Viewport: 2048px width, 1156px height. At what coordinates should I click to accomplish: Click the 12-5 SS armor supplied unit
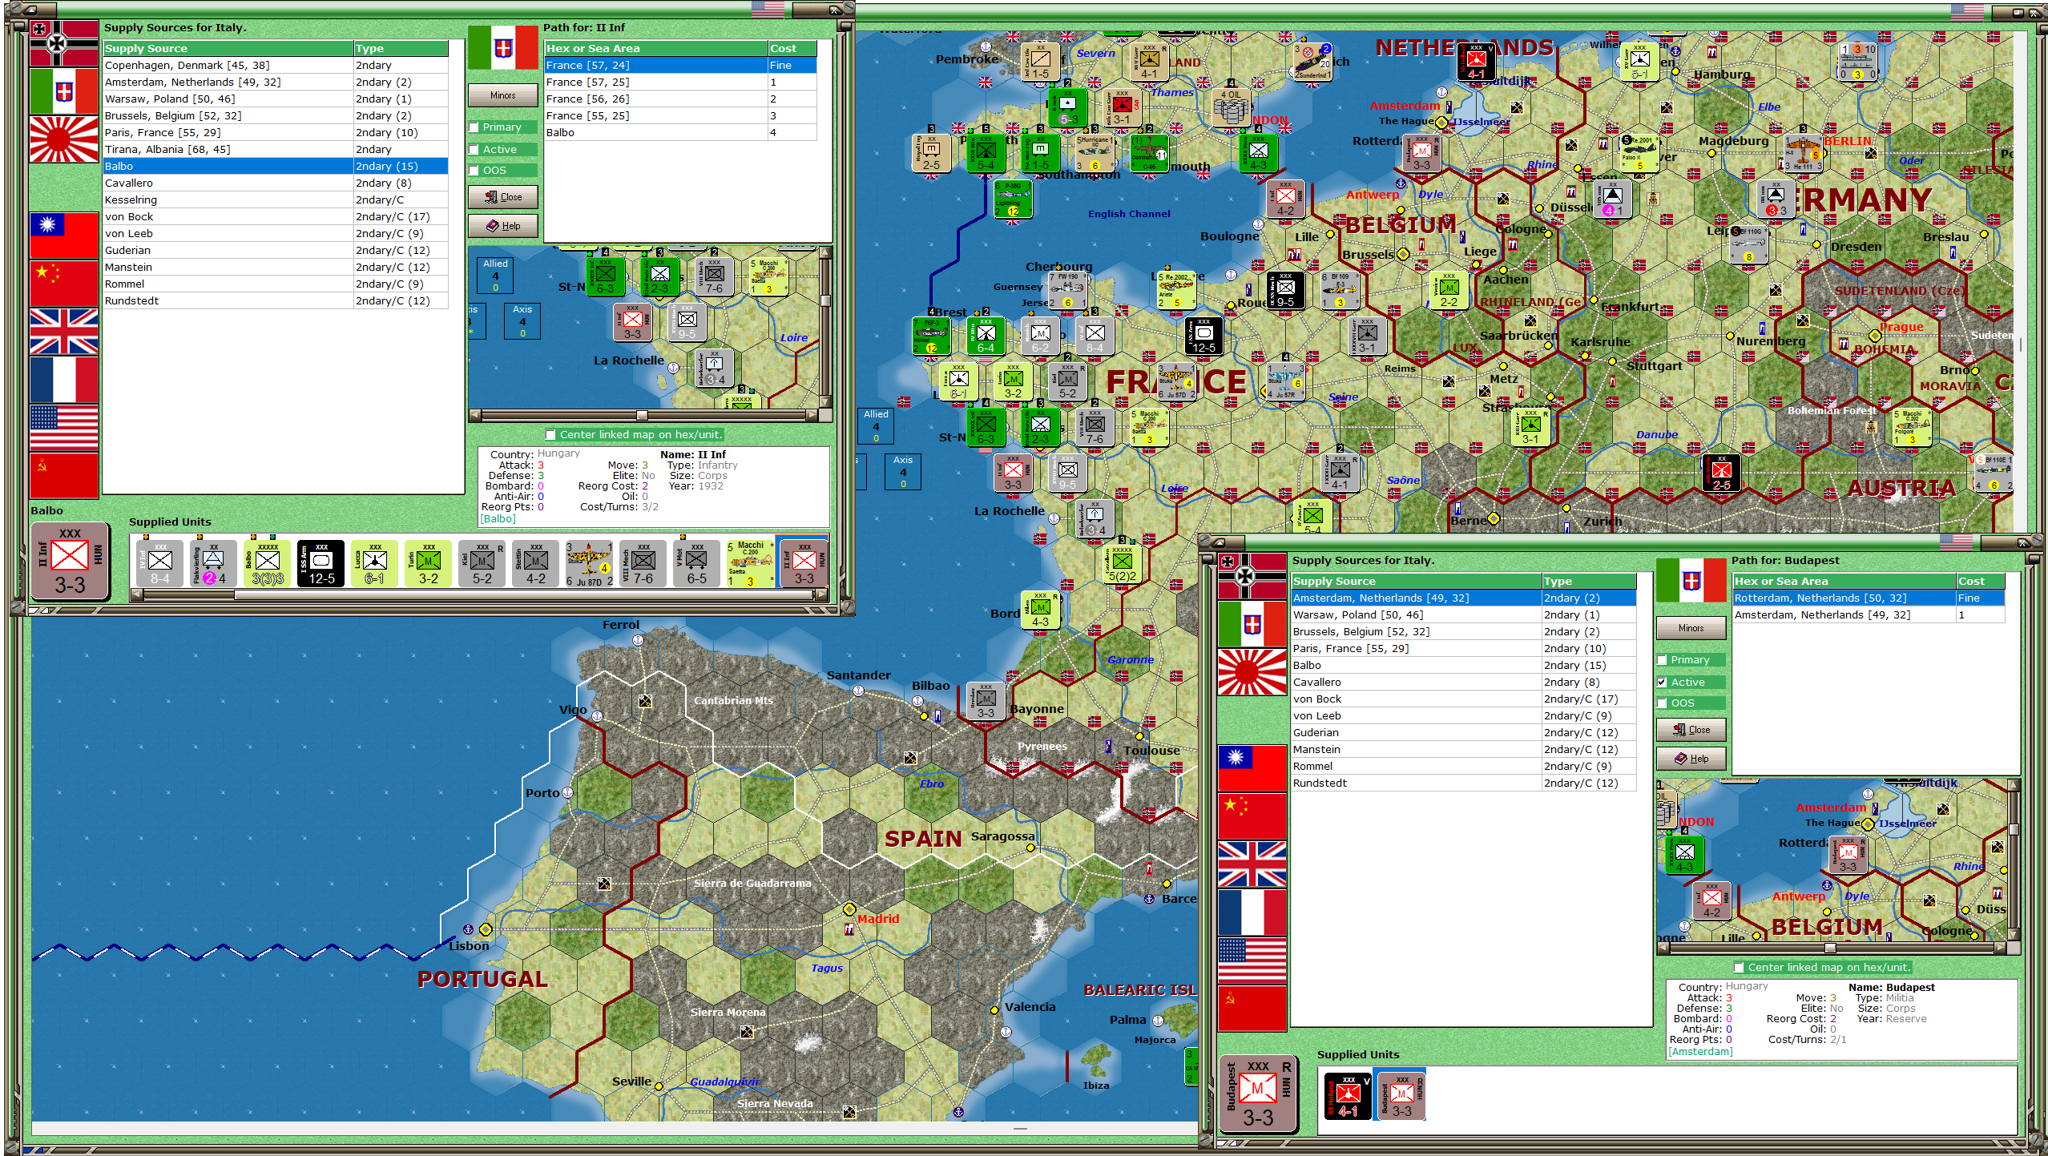(x=321, y=563)
